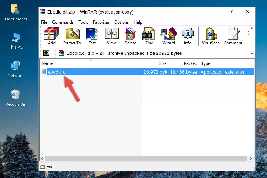
Task: Click the ebcdic.dll file icon
Action: (44, 71)
